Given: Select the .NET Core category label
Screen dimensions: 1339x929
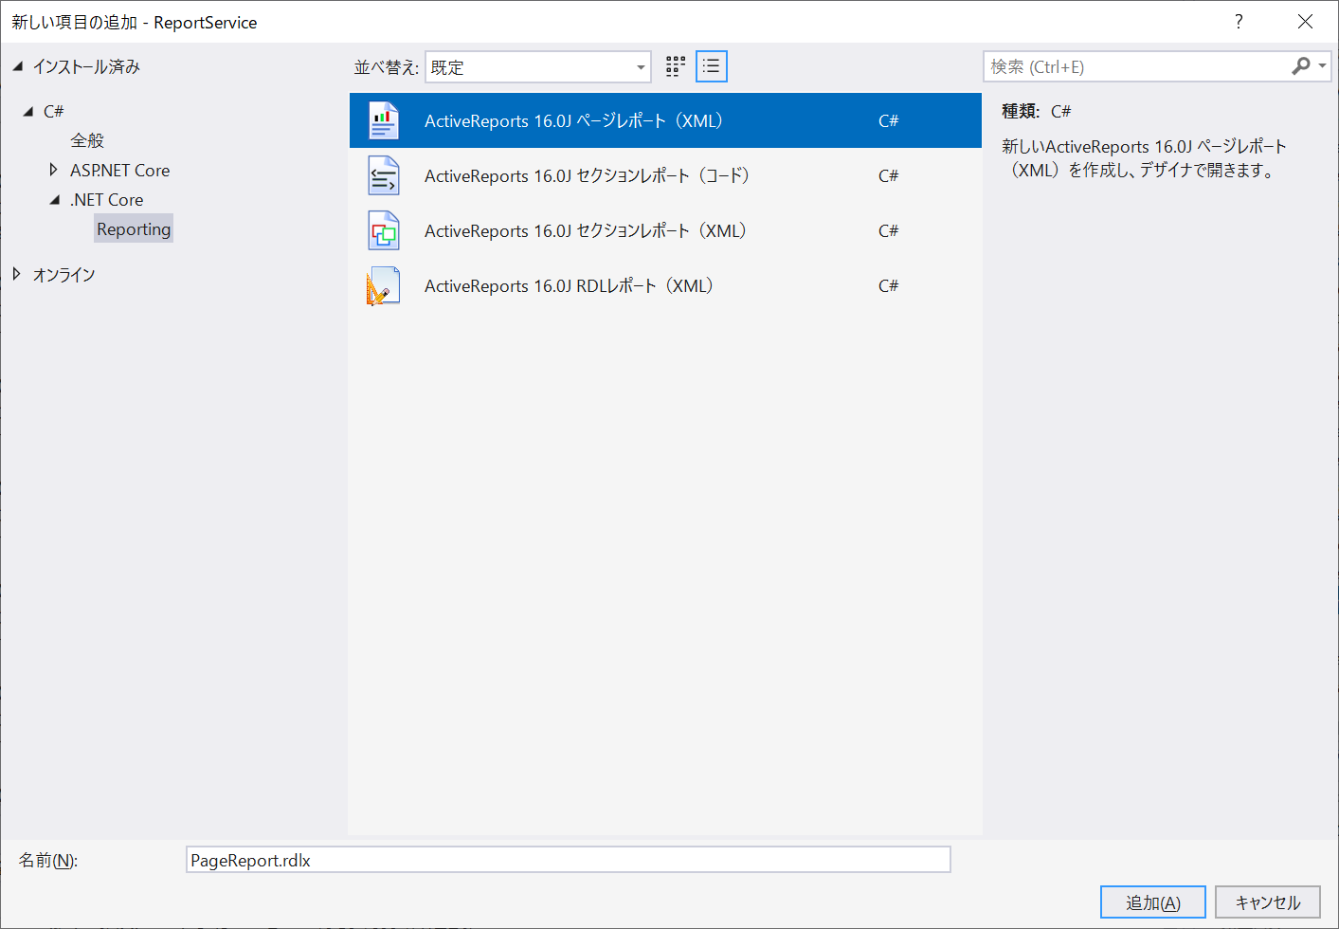Looking at the screenshot, I should [x=107, y=200].
